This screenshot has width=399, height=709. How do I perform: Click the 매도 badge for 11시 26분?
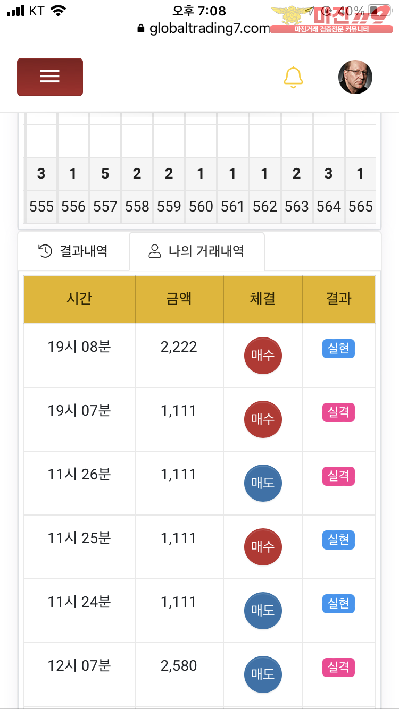point(263,483)
